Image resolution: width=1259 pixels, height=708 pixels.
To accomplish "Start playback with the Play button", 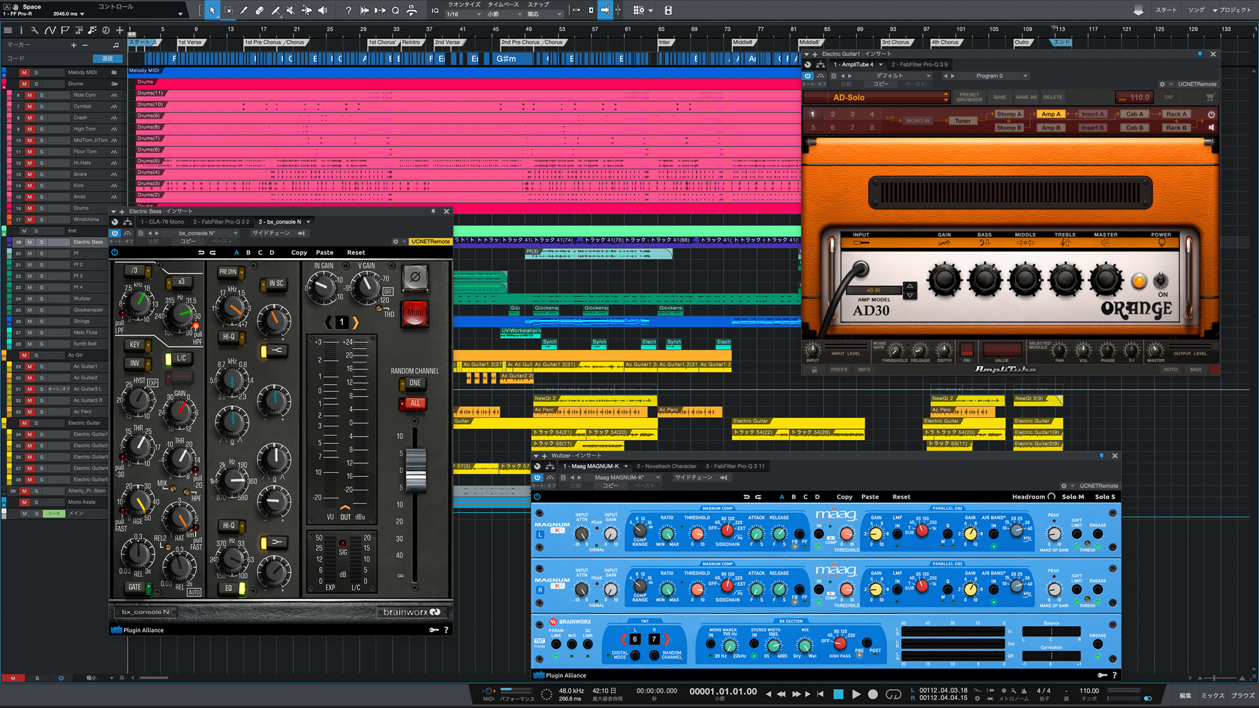I will pos(856,694).
